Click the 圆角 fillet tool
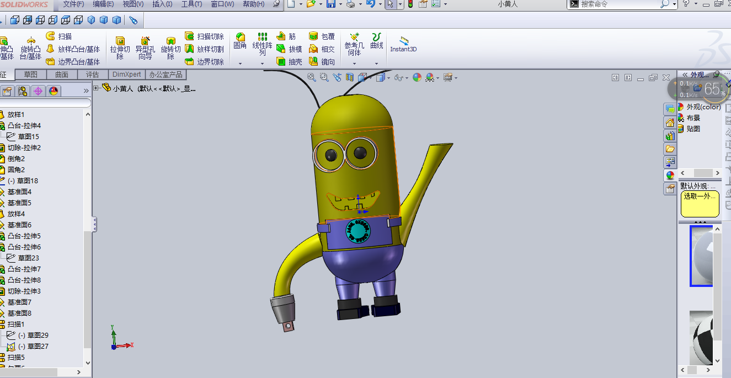 (240, 41)
